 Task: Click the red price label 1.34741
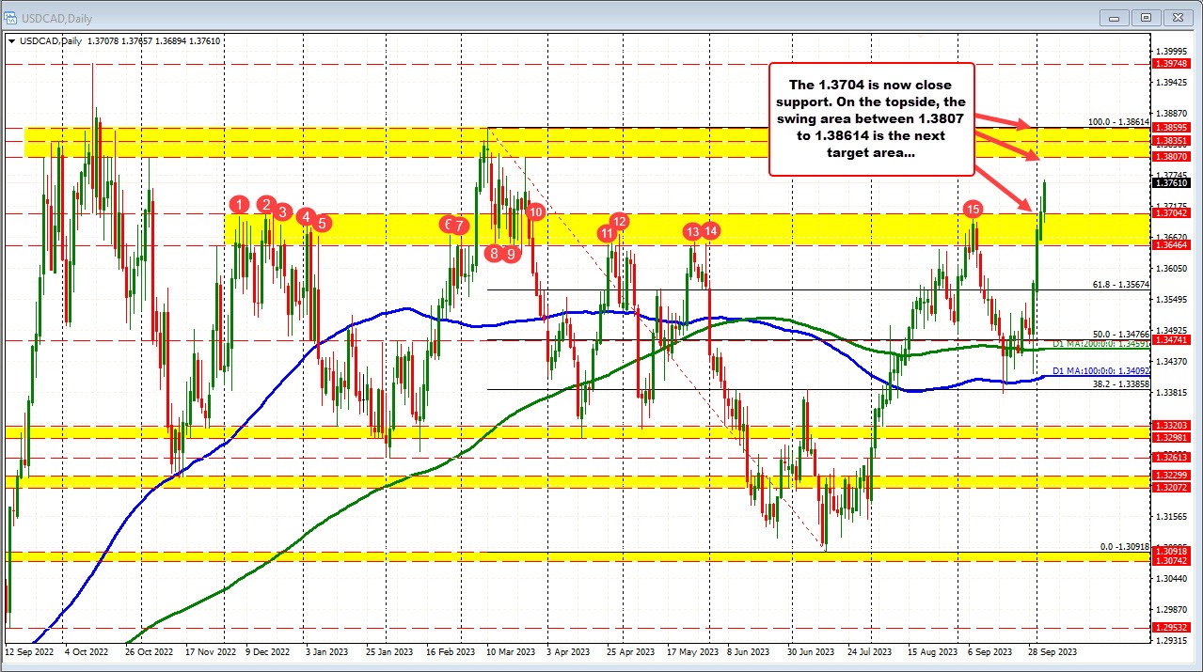(x=1171, y=339)
